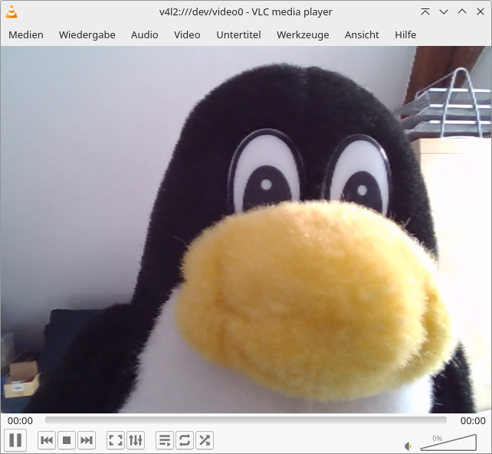Open extended settings and effects
Viewport: 492px width, 454px height.
(x=136, y=440)
